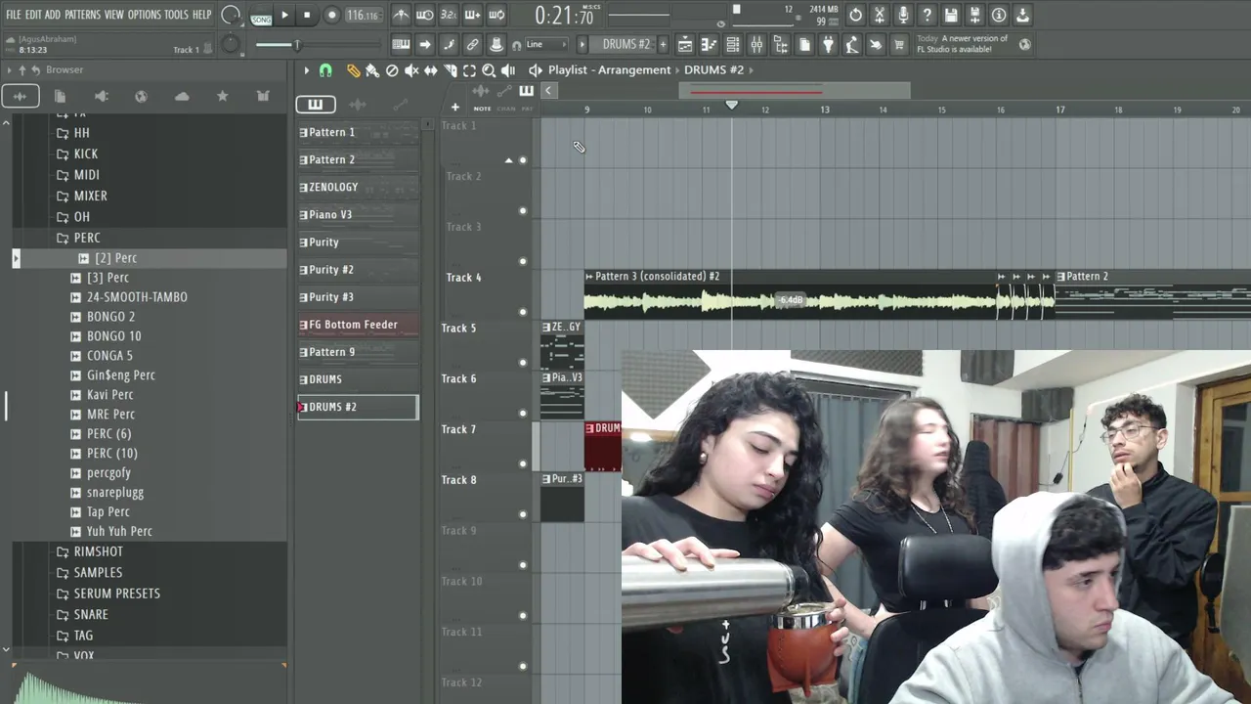Screen dimensions: 1251x704
Task: Open the Playlist view button
Action: 684,44
